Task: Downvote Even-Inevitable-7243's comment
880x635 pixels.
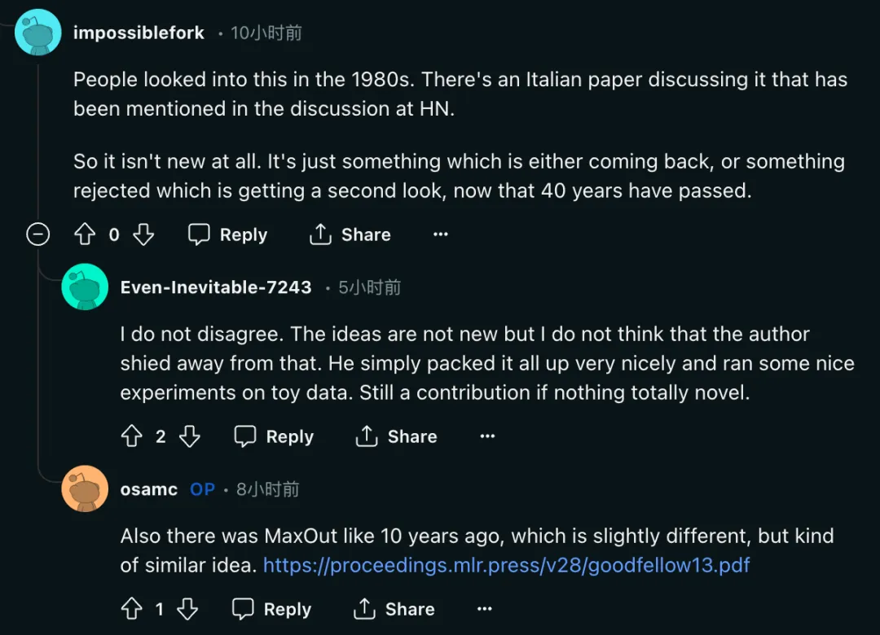Action: tap(190, 437)
